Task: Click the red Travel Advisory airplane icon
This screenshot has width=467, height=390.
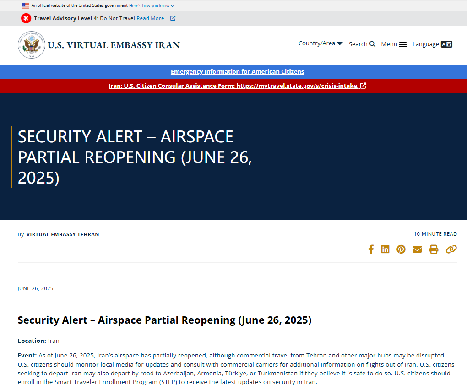Action: click(x=26, y=18)
